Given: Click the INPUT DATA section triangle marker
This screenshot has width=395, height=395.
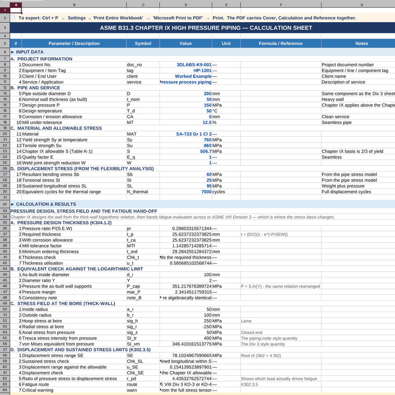Looking at the screenshot, I should point(12,52).
